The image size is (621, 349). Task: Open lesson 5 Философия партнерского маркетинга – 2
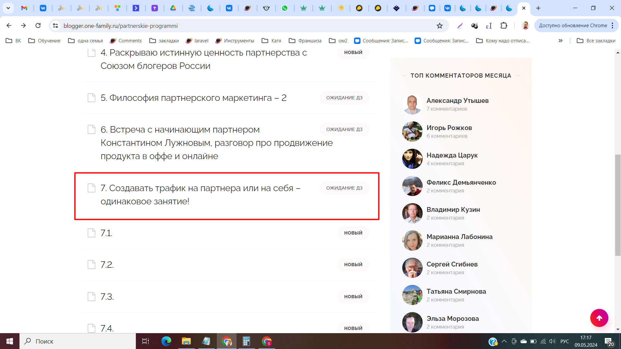pyautogui.click(x=194, y=98)
